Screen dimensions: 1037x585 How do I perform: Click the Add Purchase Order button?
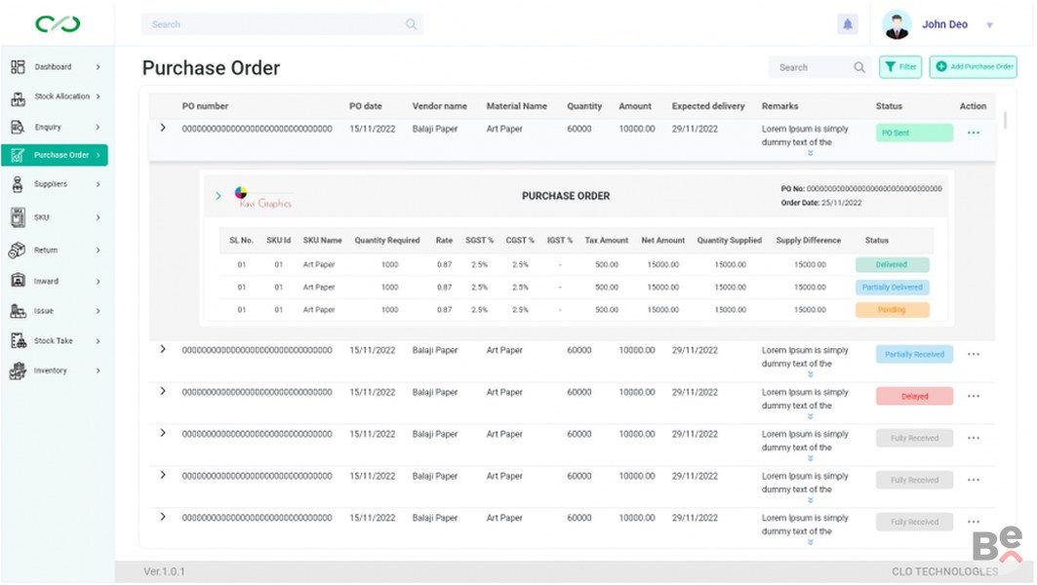tap(973, 67)
